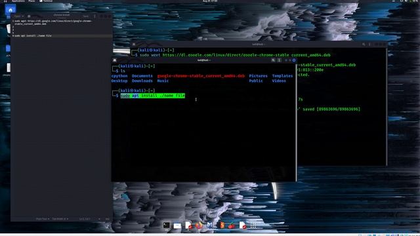The height and width of the screenshot is (236, 420).
Task: Click the Ln/Col indicator in editor
Action: [85, 219]
